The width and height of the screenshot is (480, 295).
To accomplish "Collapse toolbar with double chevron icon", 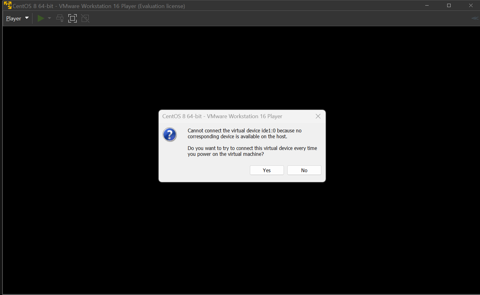I will click(x=475, y=18).
